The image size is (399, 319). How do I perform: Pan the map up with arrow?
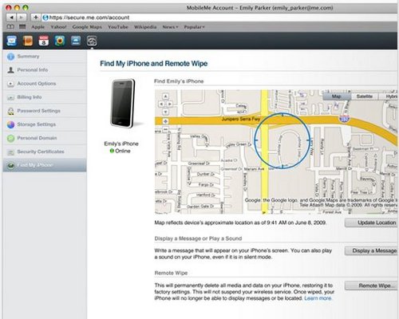tap(165, 96)
